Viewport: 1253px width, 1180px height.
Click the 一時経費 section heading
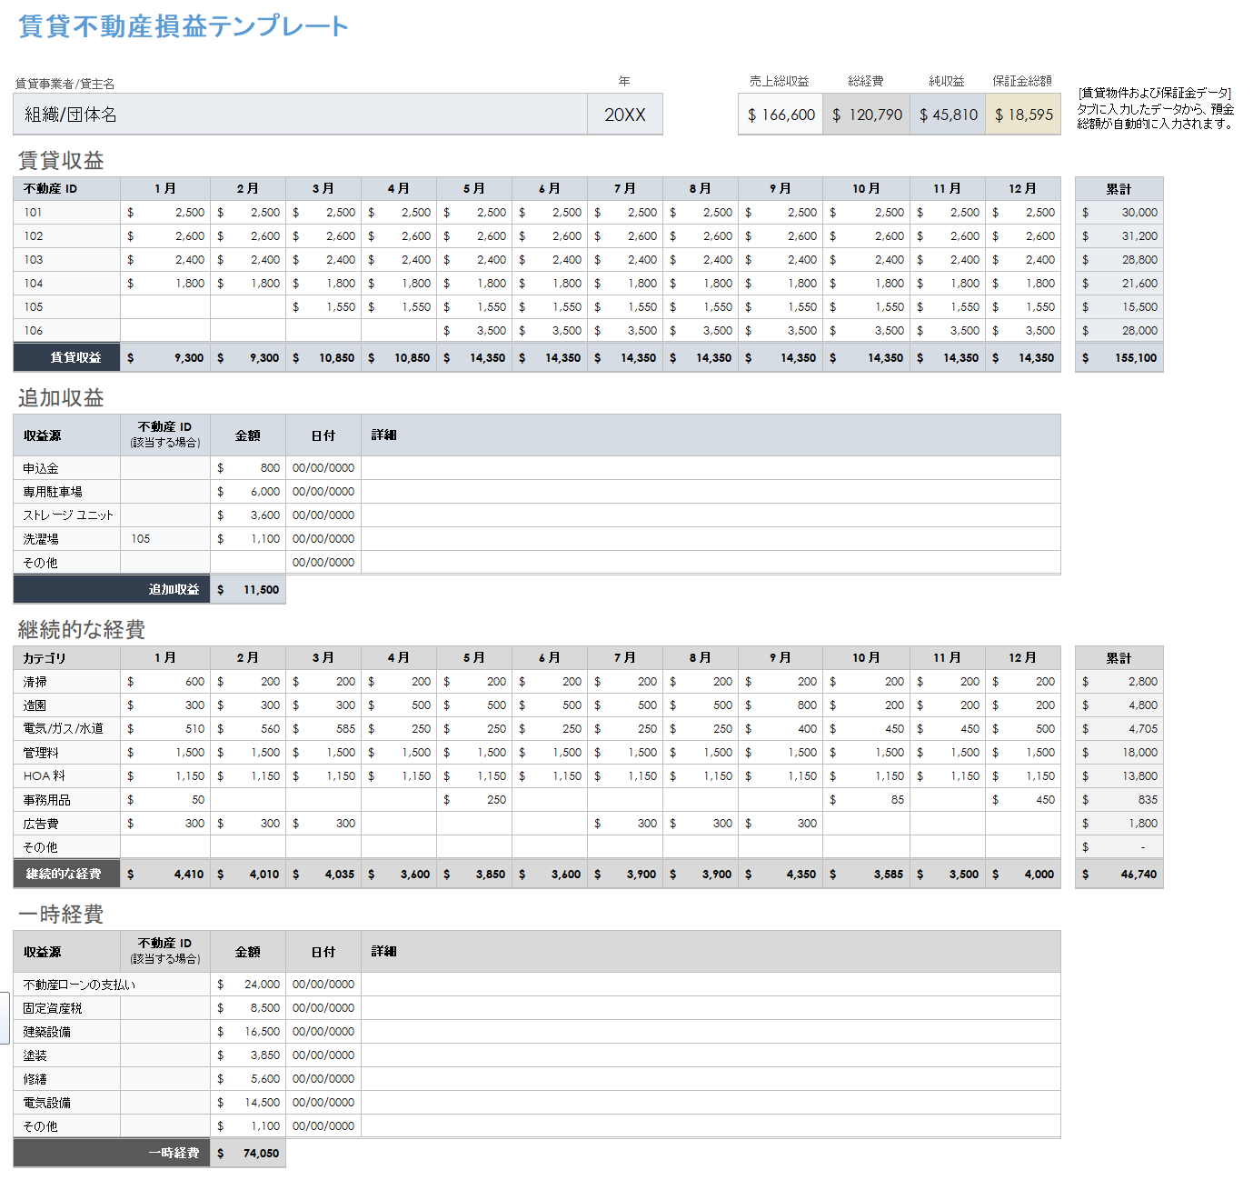pos(61,915)
